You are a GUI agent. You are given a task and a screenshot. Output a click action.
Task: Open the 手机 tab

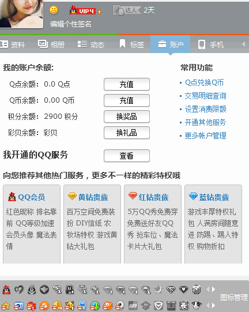tap(211, 44)
